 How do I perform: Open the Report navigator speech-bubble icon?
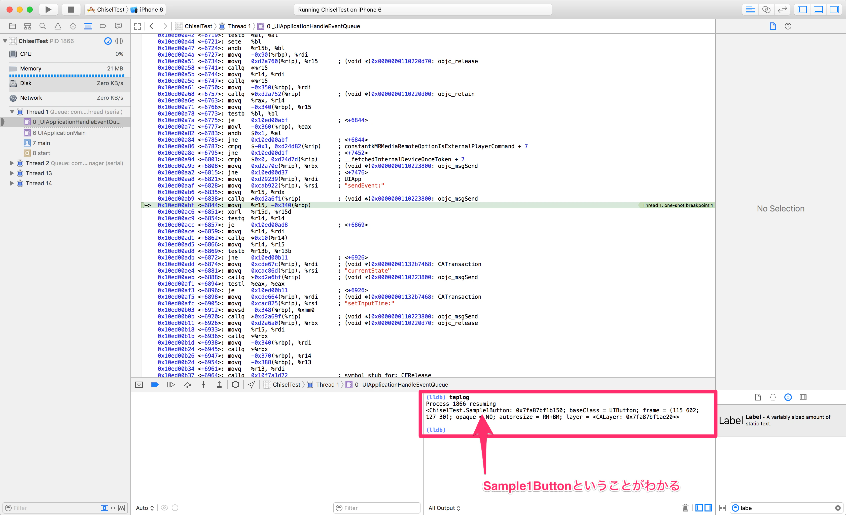tap(118, 26)
